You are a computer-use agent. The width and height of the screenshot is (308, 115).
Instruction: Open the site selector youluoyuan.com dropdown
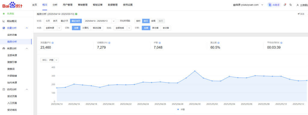tap(248, 5)
